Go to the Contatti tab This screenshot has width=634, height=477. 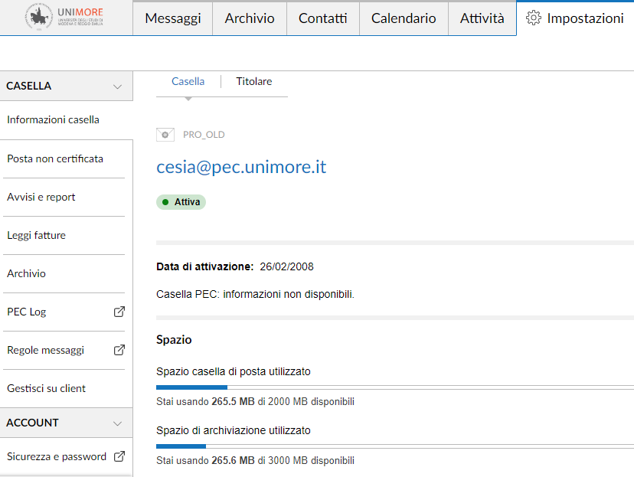click(322, 18)
